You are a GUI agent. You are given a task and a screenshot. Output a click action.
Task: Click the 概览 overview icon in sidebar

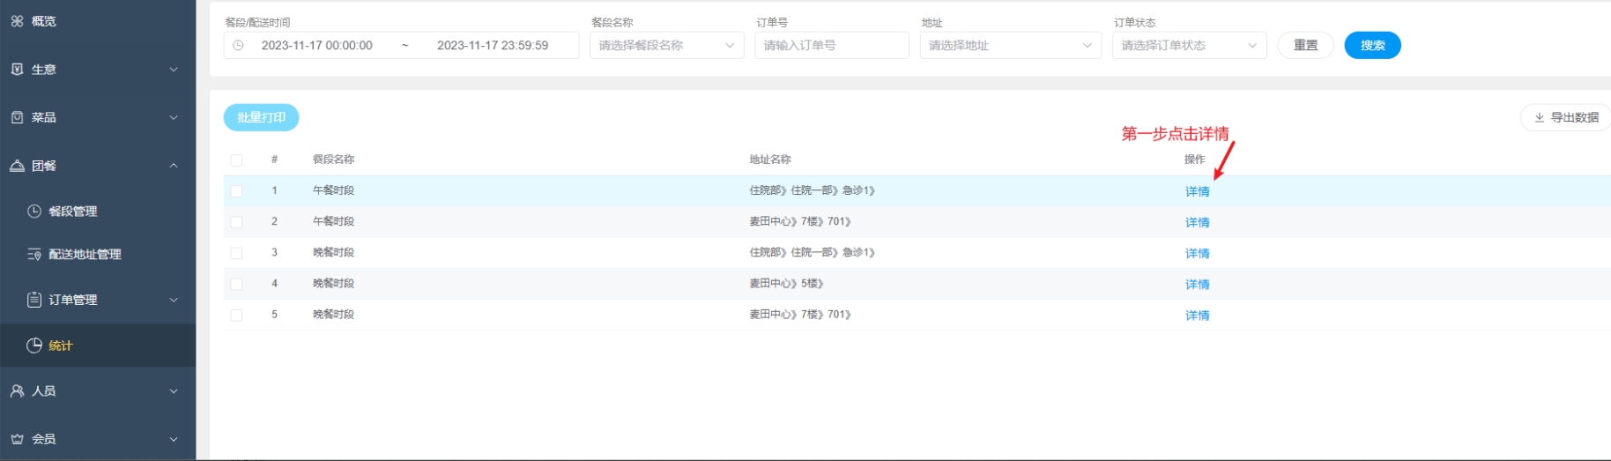click(x=17, y=21)
